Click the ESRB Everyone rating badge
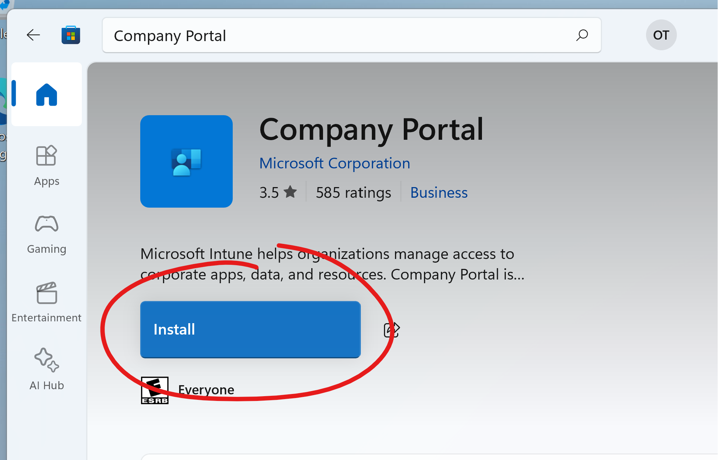 click(155, 390)
